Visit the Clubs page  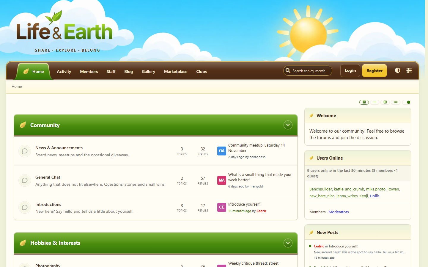pyautogui.click(x=202, y=71)
